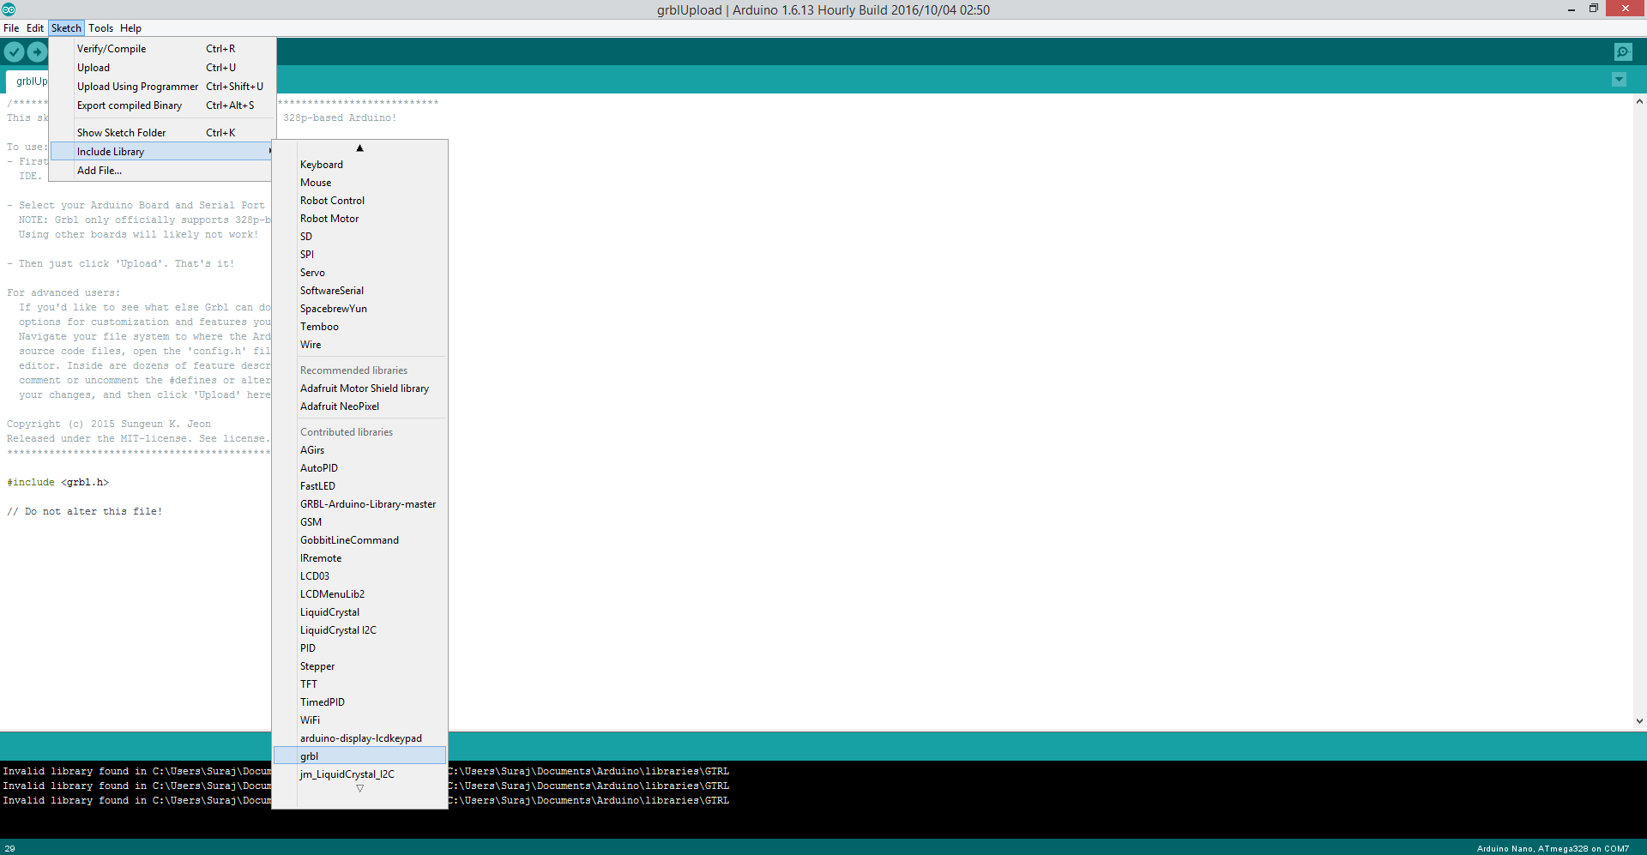The height and width of the screenshot is (855, 1647).
Task: Click the Upload arrow toolbar icon
Action: (37, 51)
